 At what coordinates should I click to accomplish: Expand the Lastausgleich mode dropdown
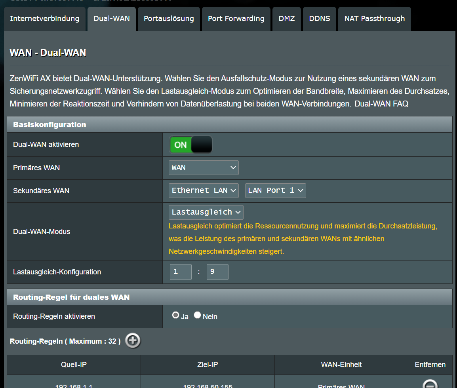pyautogui.click(x=206, y=212)
